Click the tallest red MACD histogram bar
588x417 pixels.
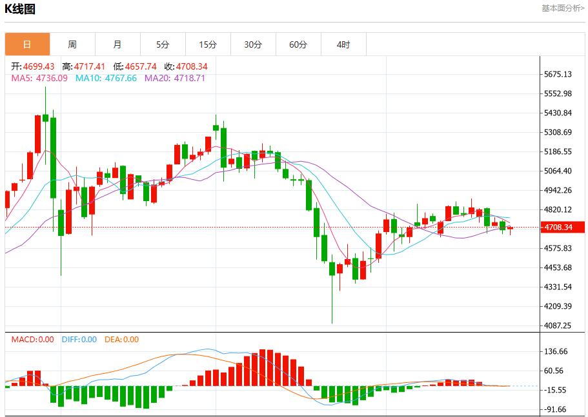tap(263, 367)
